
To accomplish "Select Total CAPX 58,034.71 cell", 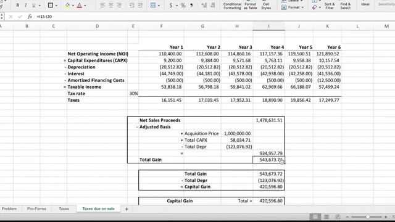I will tap(237, 140).
